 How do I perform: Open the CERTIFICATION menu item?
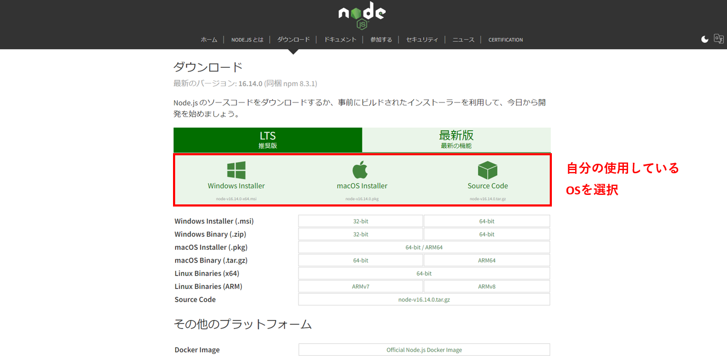505,40
